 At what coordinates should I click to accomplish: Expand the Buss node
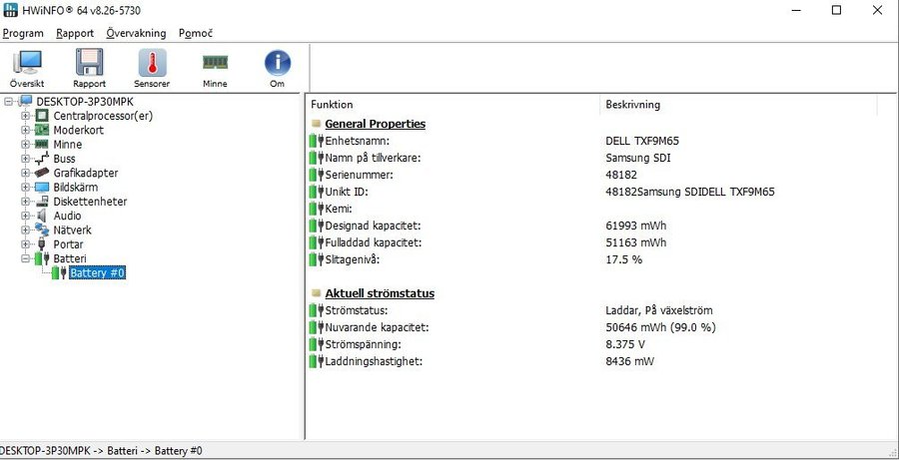pyautogui.click(x=25, y=159)
